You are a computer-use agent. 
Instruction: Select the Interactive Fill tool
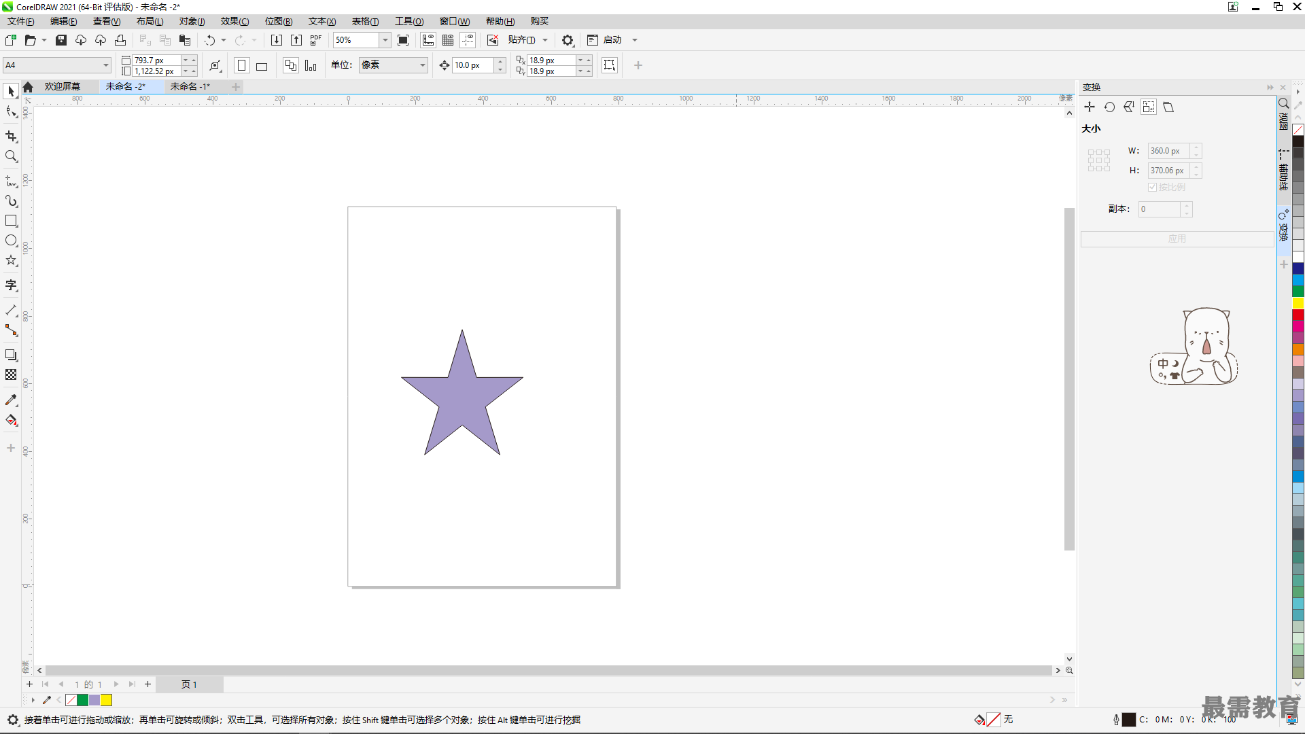tap(11, 420)
